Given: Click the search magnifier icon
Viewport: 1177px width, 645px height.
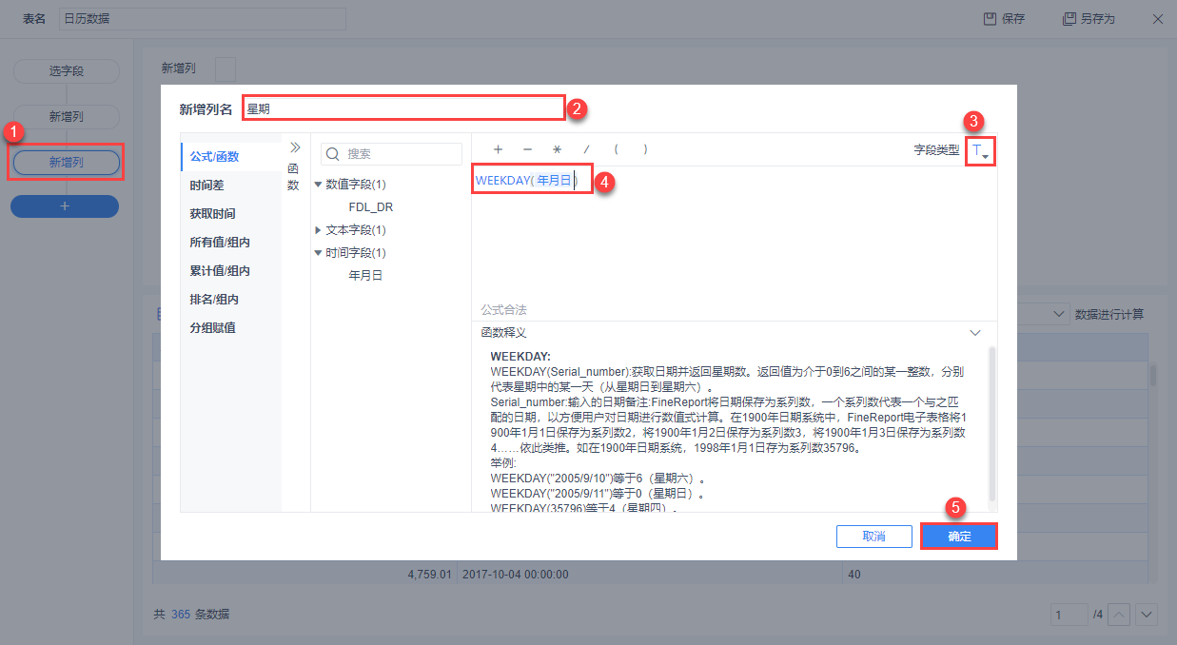Looking at the screenshot, I should (x=333, y=153).
